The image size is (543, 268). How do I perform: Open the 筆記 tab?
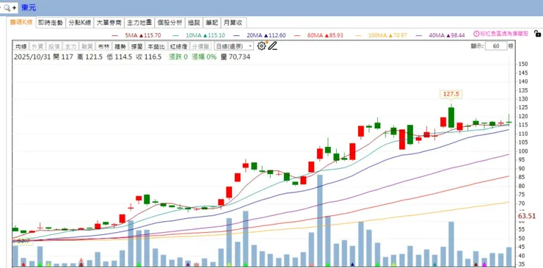click(x=211, y=23)
